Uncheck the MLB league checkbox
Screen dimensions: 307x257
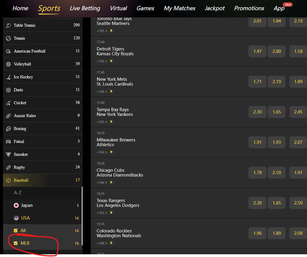(x=16, y=243)
